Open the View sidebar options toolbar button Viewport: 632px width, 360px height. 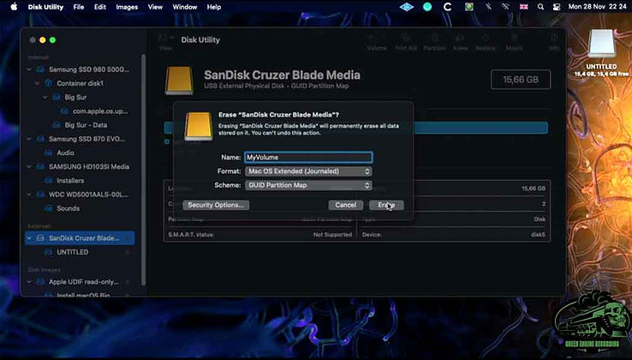click(165, 41)
